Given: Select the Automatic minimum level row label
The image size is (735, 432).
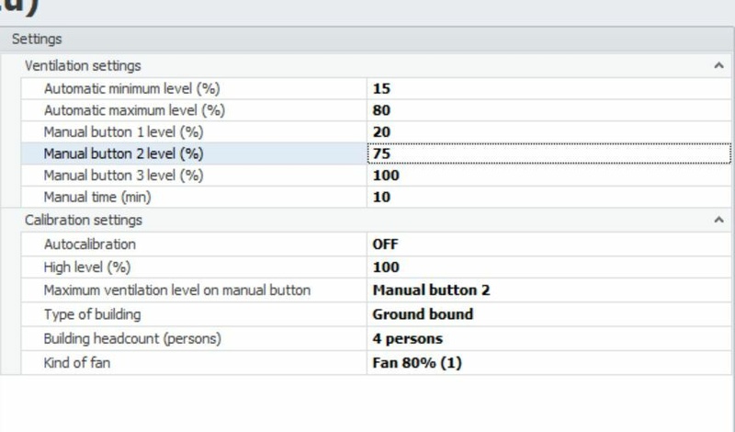Looking at the screenshot, I should [x=132, y=89].
